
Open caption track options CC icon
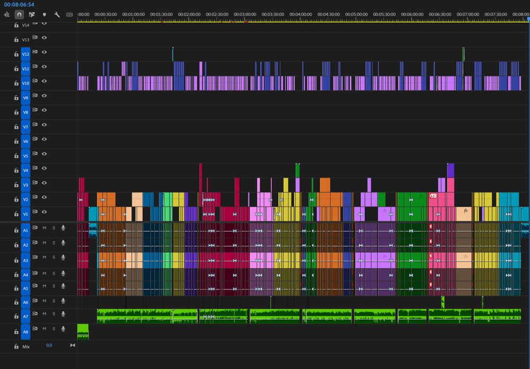click(69, 14)
